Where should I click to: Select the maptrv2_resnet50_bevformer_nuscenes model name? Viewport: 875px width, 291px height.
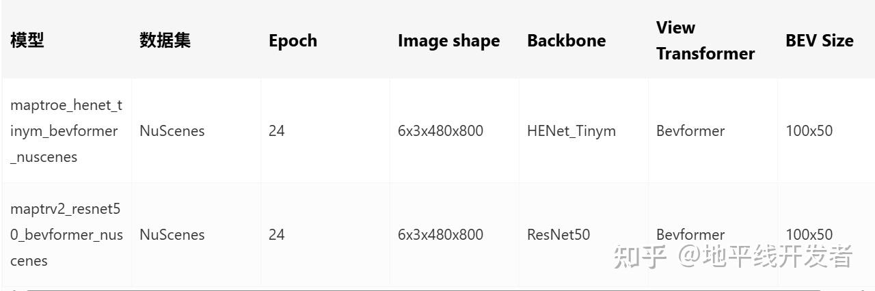(x=66, y=234)
